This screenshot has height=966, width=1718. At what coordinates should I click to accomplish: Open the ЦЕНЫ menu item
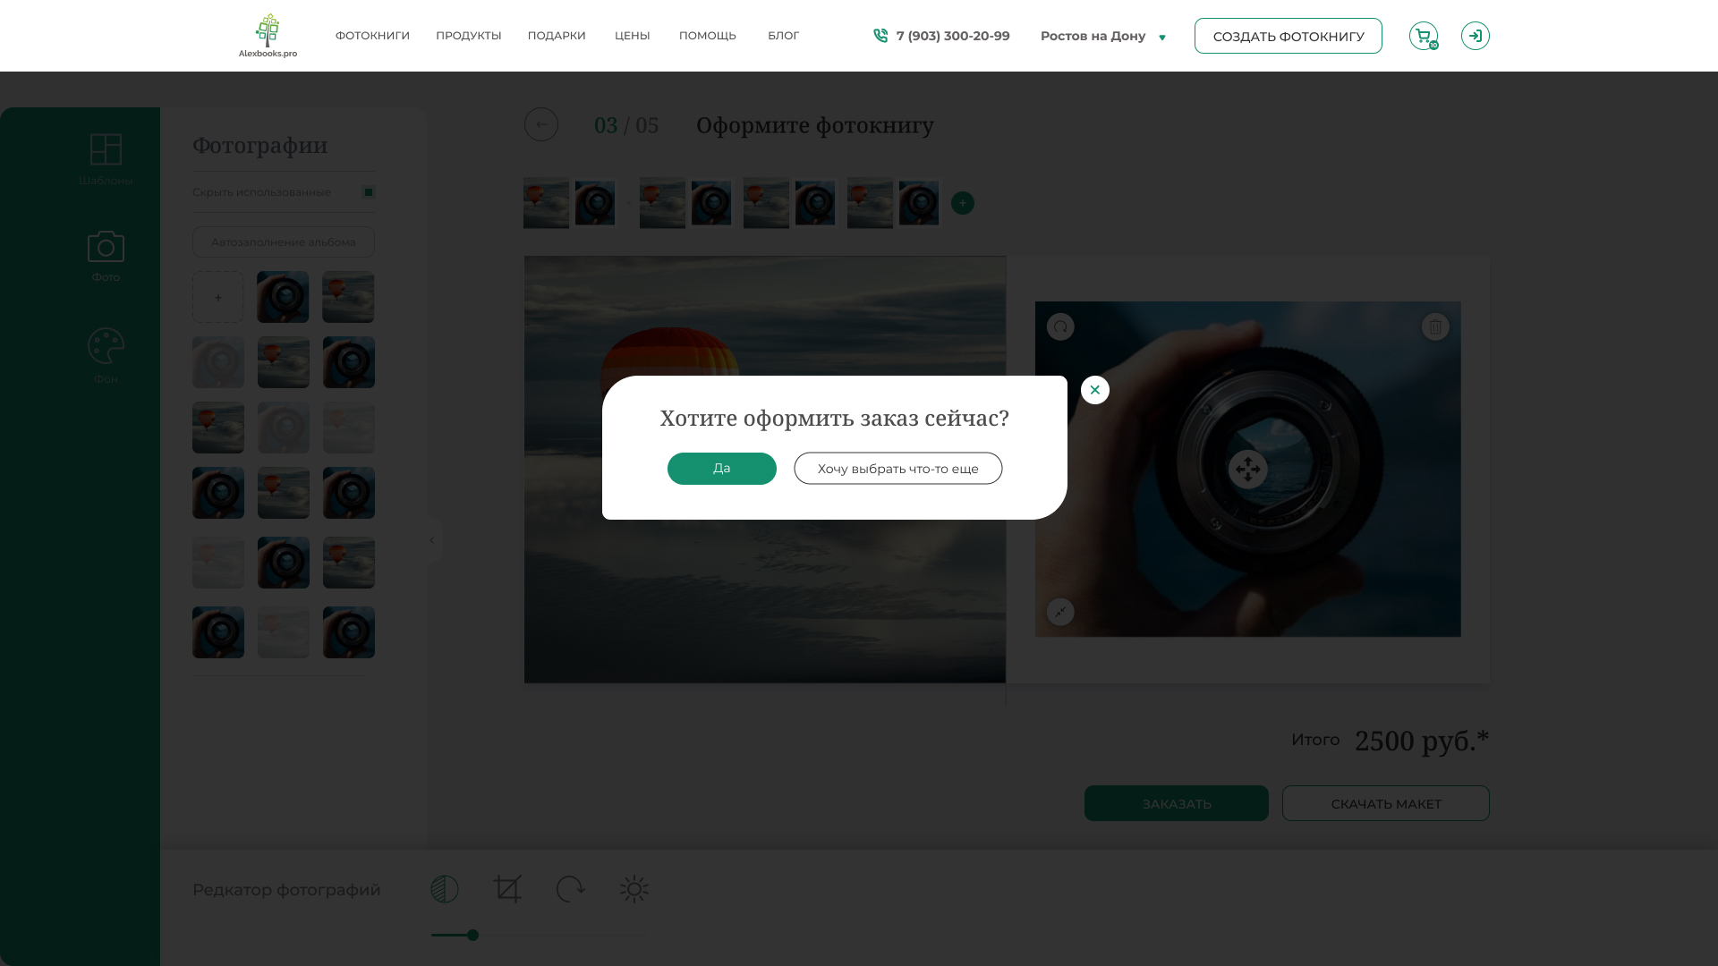point(633,36)
